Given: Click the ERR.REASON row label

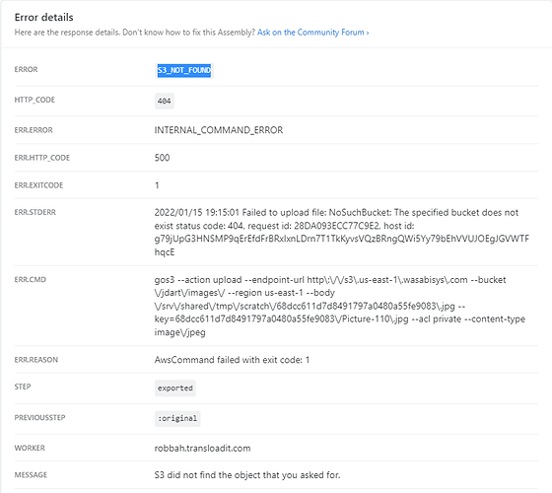Looking at the screenshot, I should point(36,360).
